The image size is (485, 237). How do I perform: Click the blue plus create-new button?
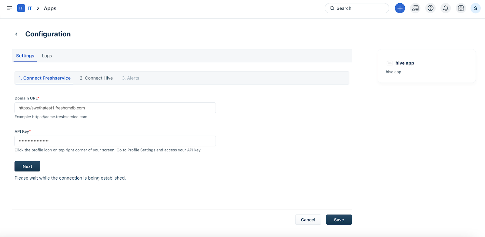[x=400, y=8]
